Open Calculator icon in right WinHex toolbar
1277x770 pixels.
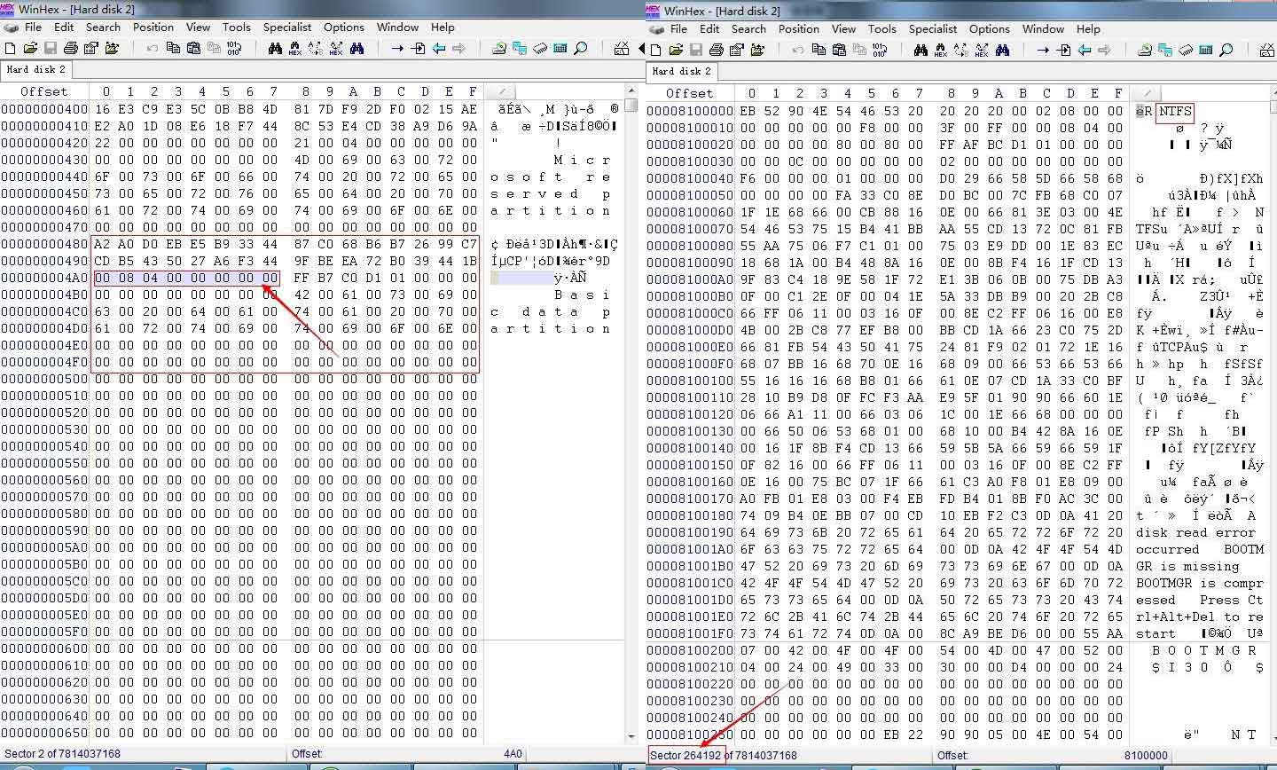tap(1205, 50)
